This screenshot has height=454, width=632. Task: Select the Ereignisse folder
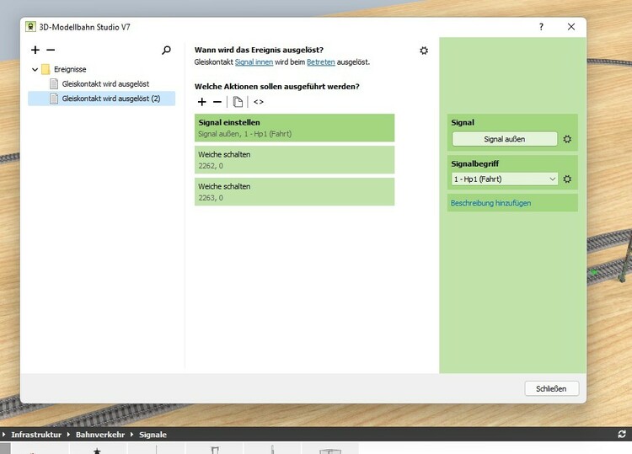coord(70,69)
